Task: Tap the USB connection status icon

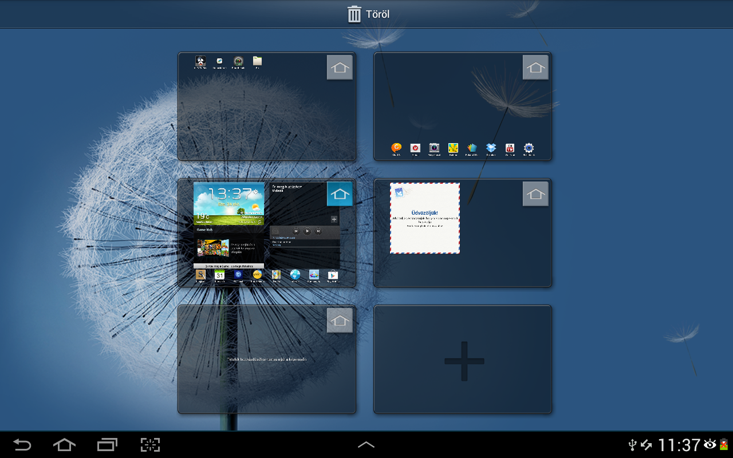Action: click(632, 445)
